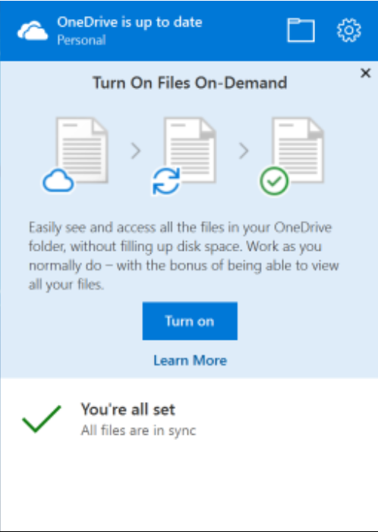Click the You're all set status text
Screen dimensions: 378x532
tap(128, 410)
